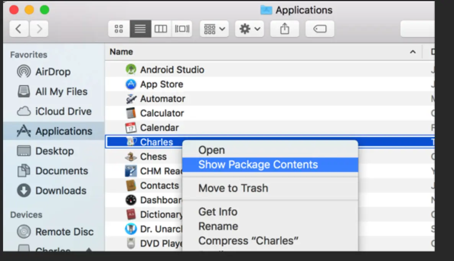Select the Calendar name text
The image size is (454, 261).
[160, 127]
